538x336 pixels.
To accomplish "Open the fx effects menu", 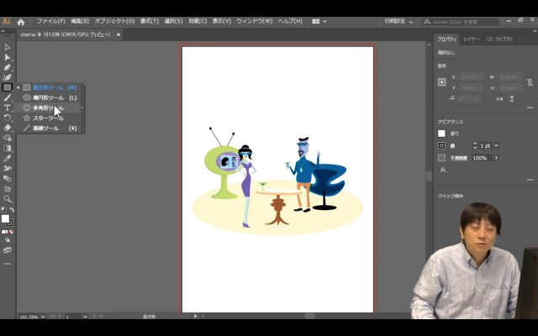I will coord(443,170).
